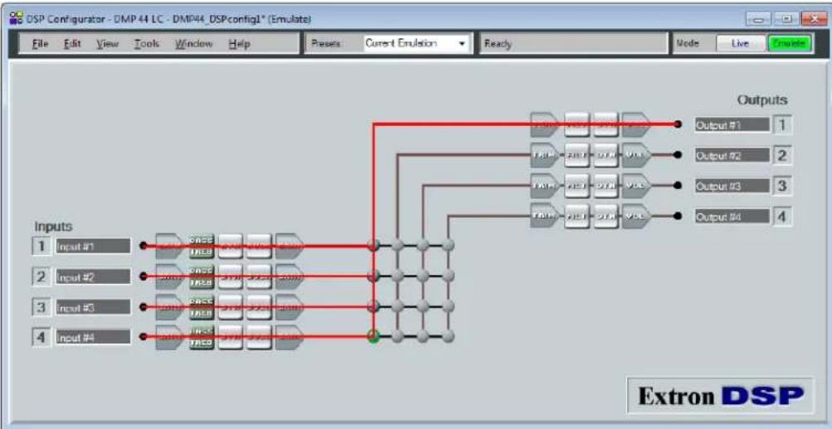The width and height of the screenshot is (832, 429).
Task: Select the input gain block on Input #1
Action: click(x=169, y=246)
